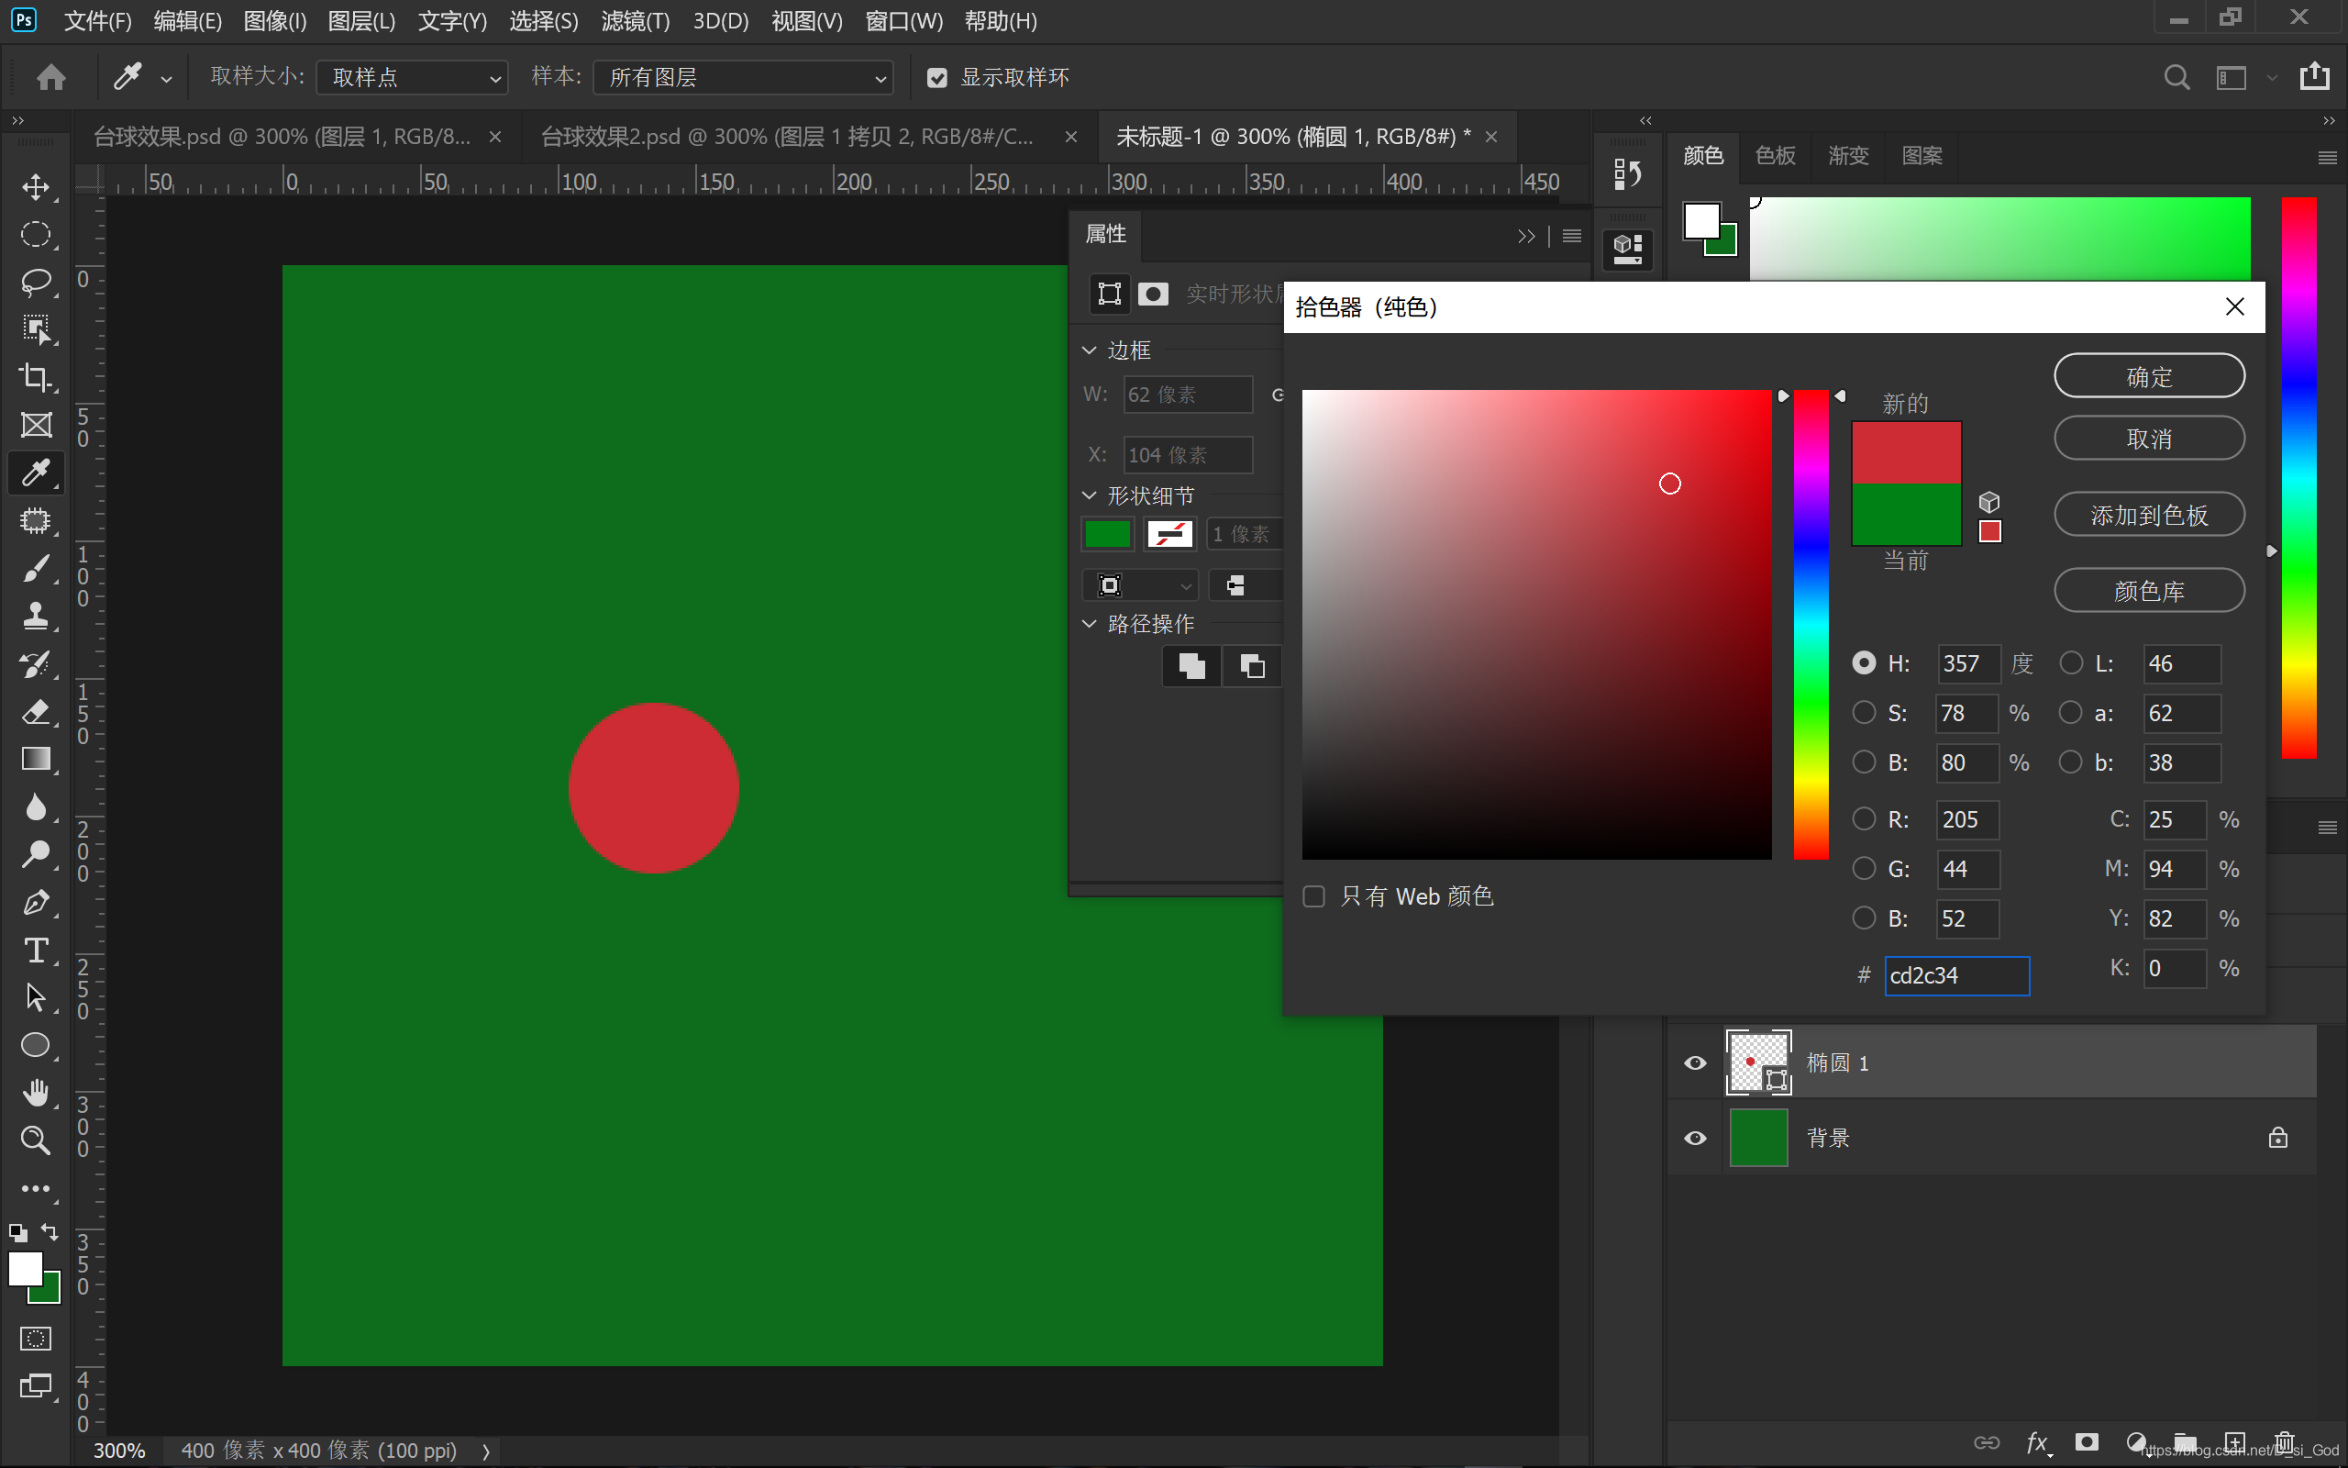Click the hex color input field
2348x1468 pixels.
[x=1956, y=975]
